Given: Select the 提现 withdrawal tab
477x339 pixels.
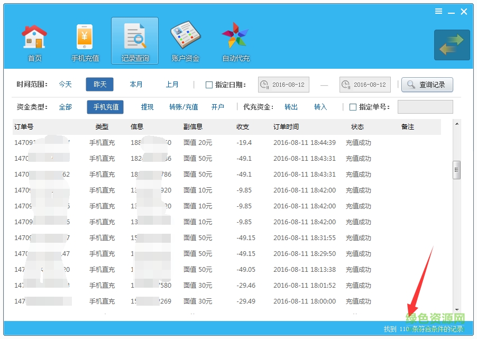Looking at the screenshot, I should [x=147, y=106].
